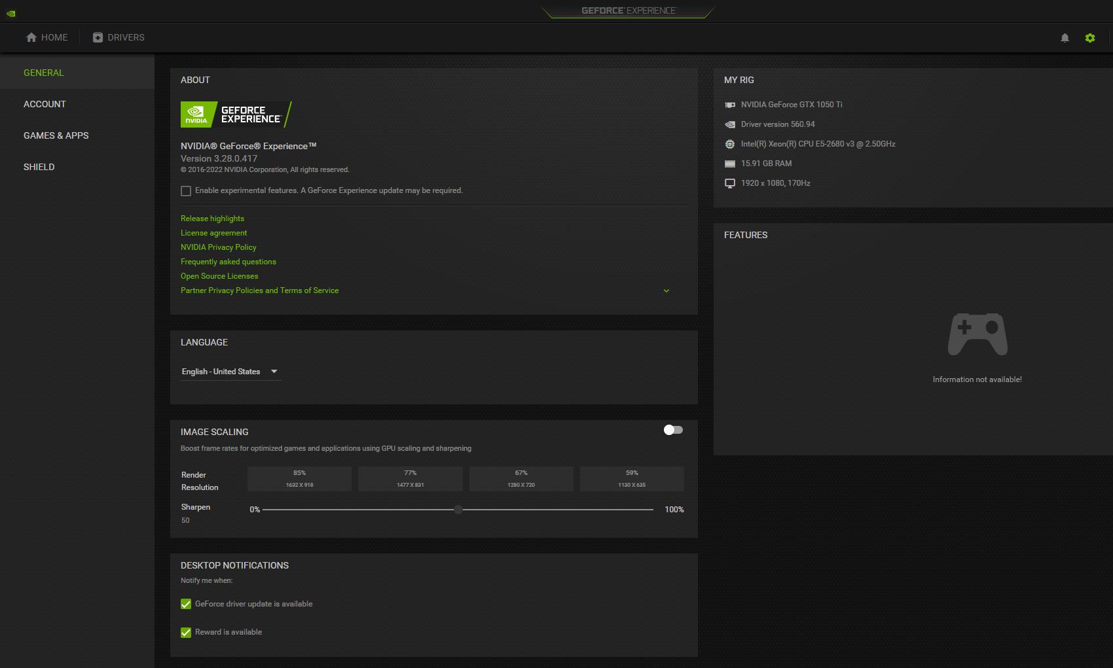
Task: Select GENERAL in the sidebar
Action: coord(77,73)
